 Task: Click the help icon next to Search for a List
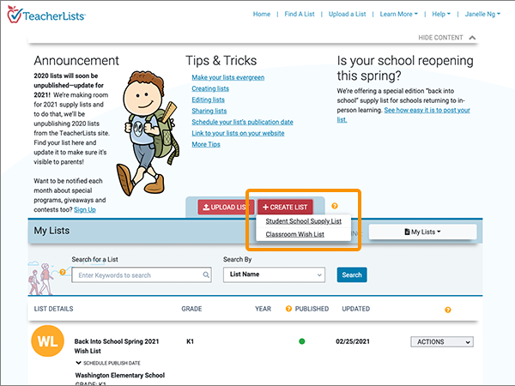(63, 272)
